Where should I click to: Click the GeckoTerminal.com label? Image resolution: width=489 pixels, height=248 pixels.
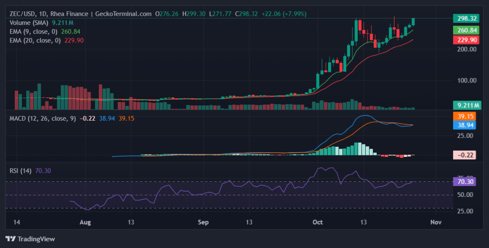pyautogui.click(x=124, y=14)
